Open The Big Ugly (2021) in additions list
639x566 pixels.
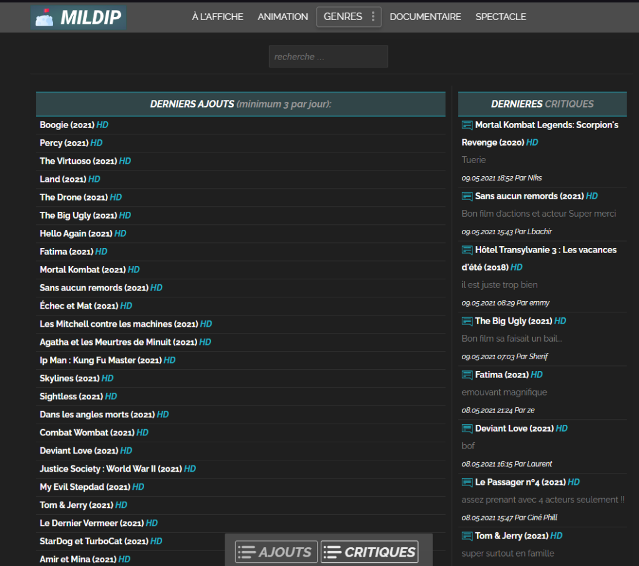coord(85,216)
